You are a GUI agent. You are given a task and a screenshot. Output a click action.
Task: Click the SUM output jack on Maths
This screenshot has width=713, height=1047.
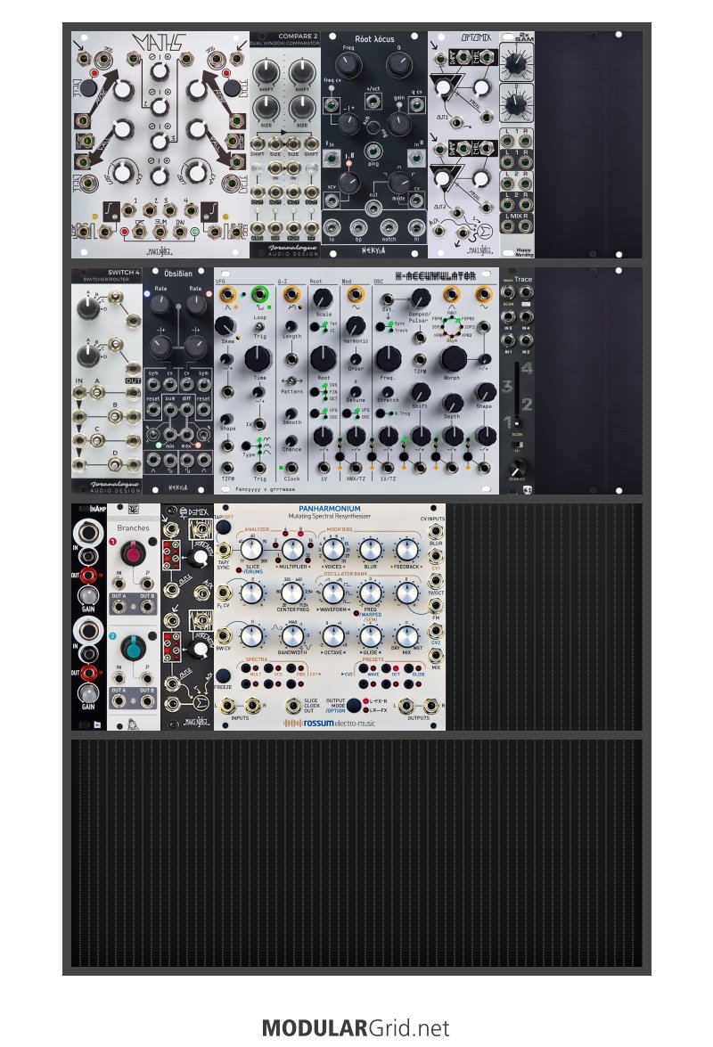click(160, 232)
